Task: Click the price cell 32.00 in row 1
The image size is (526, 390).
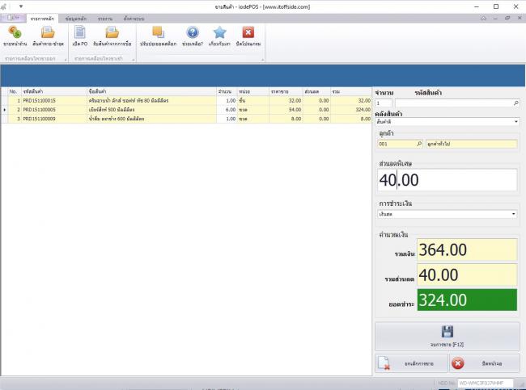Action: [x=286, y=100]
